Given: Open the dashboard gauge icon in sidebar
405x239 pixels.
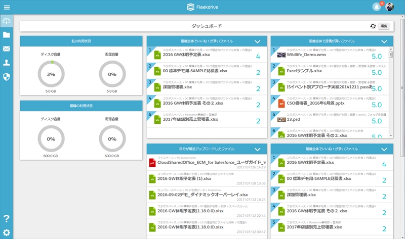Looking at the screenshot, I should pyautogui.click(x=7, y=21).
